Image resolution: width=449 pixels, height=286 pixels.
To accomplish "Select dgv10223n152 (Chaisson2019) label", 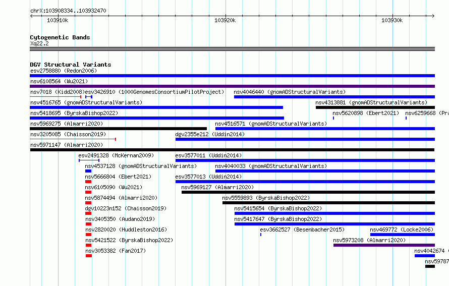I will tap(126, 208).
